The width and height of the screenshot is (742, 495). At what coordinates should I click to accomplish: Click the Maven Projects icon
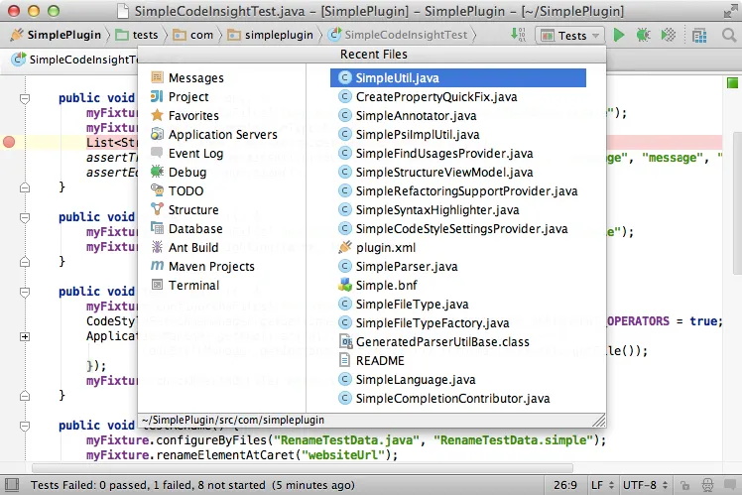pyautogui.click(x=157, y=266)
